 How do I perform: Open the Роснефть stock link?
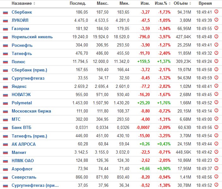click(22, 45)
